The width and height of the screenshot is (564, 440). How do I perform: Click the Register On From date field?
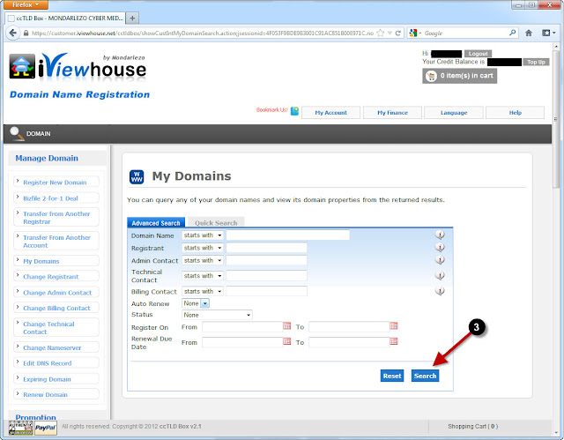pos(242,326)
